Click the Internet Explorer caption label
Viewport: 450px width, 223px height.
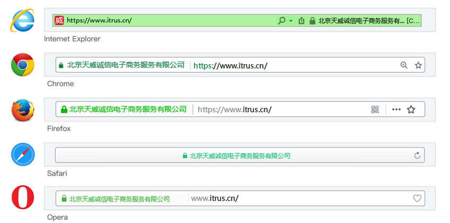(x=72, y=39)
